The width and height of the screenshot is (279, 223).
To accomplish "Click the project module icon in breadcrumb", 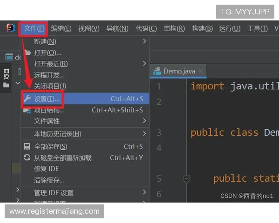I will point(9,57).
